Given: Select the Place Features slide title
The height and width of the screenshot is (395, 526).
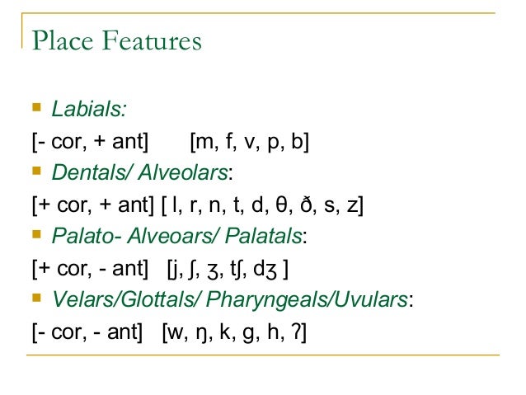Looking at the screenshot, I should click(115, 41).
